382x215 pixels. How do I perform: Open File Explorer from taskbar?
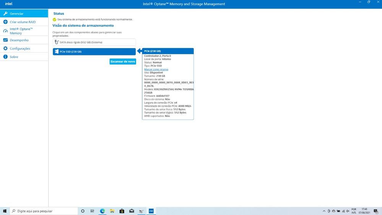click(x=112, y=211)
